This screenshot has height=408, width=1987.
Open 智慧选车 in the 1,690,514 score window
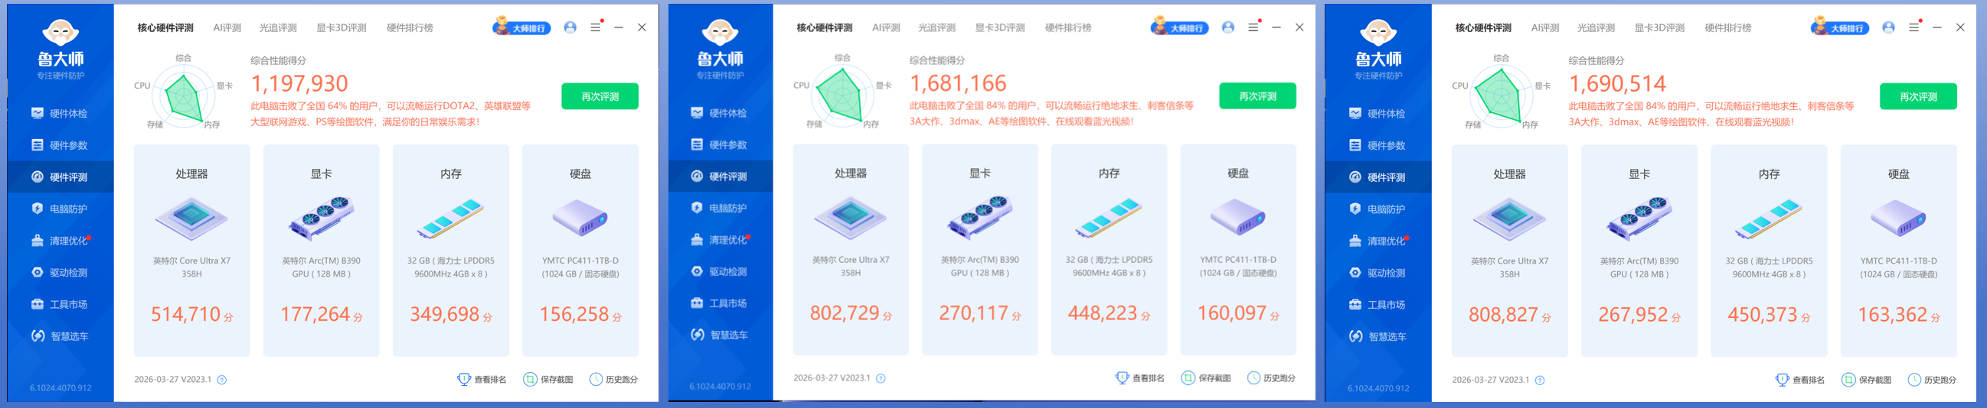coord(1378,336)
